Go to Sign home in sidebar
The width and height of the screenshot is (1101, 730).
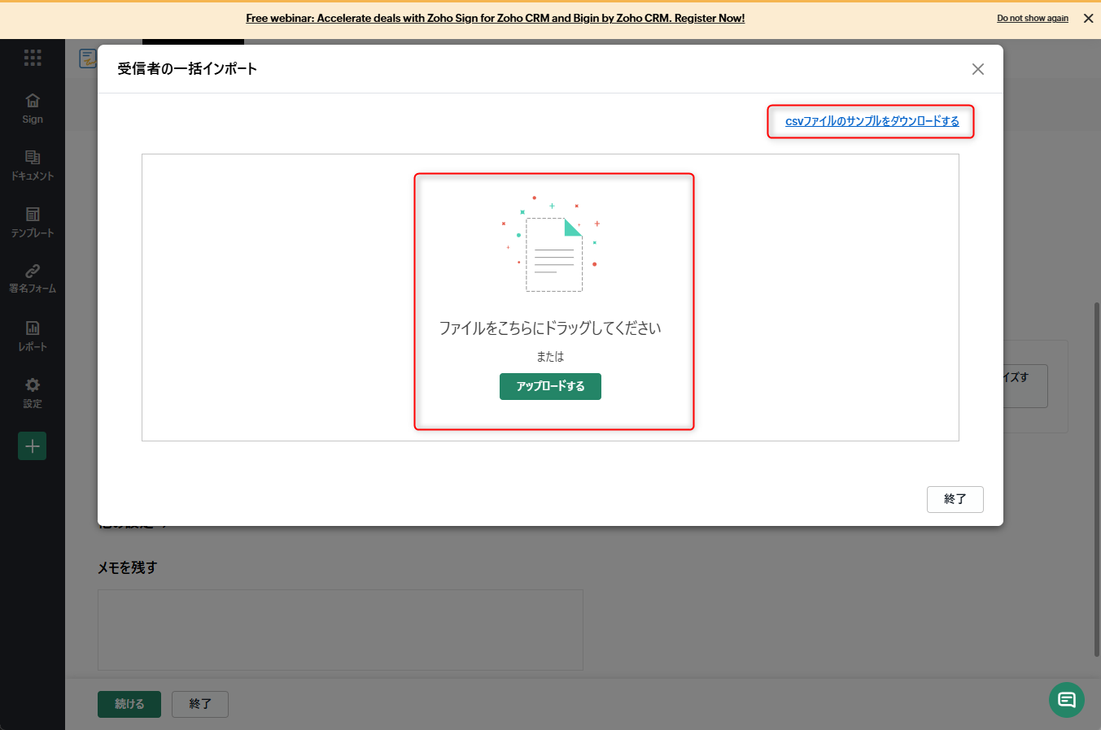(33, 108)
